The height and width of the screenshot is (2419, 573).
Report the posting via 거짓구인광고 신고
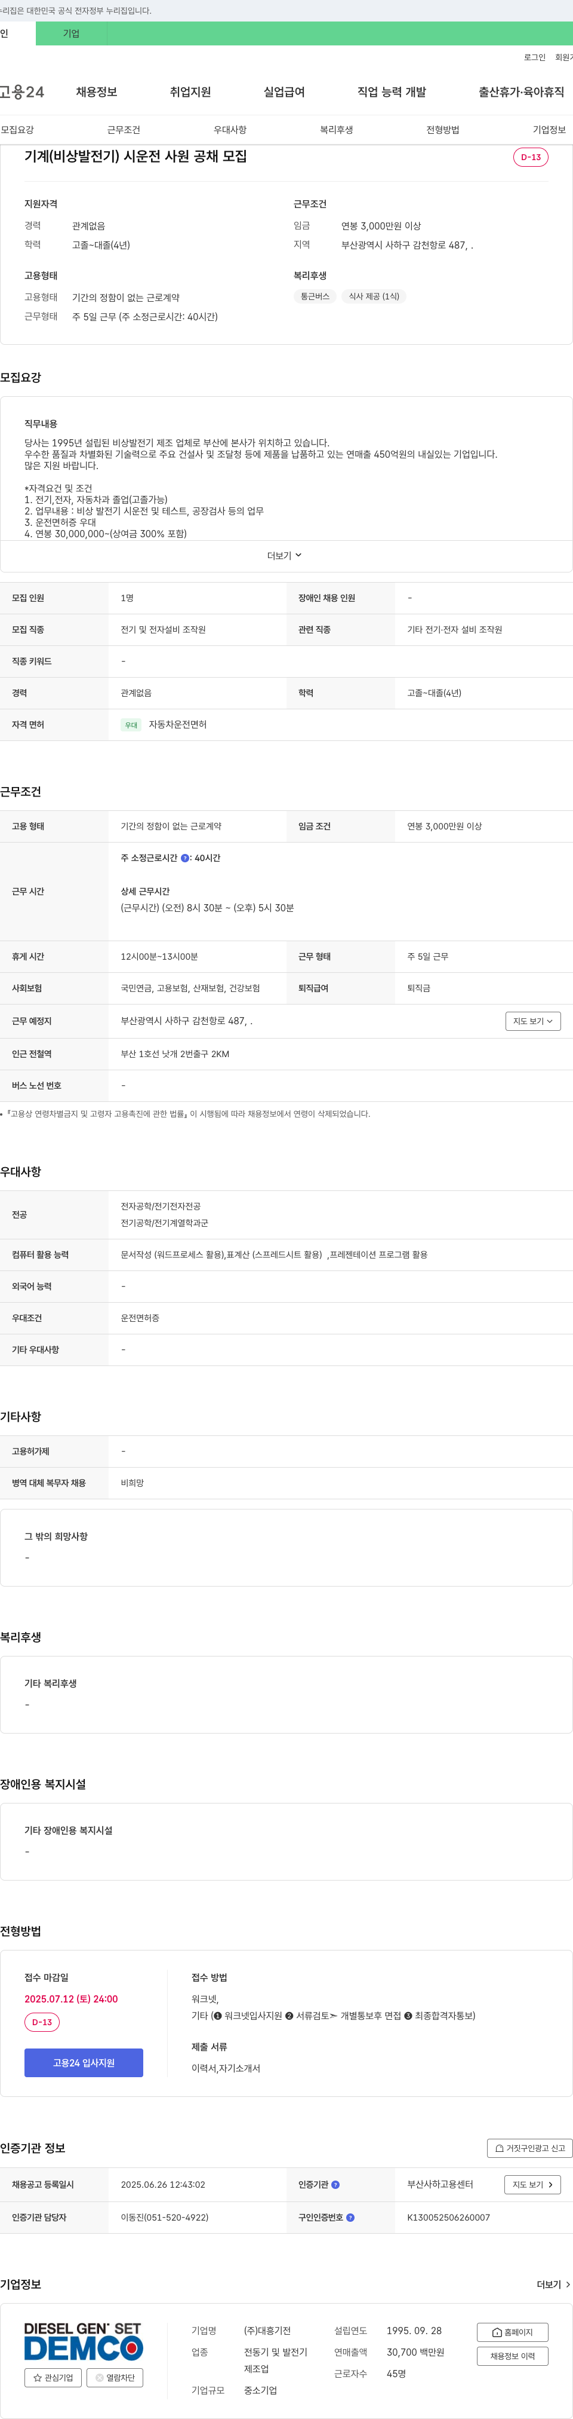530,2148
